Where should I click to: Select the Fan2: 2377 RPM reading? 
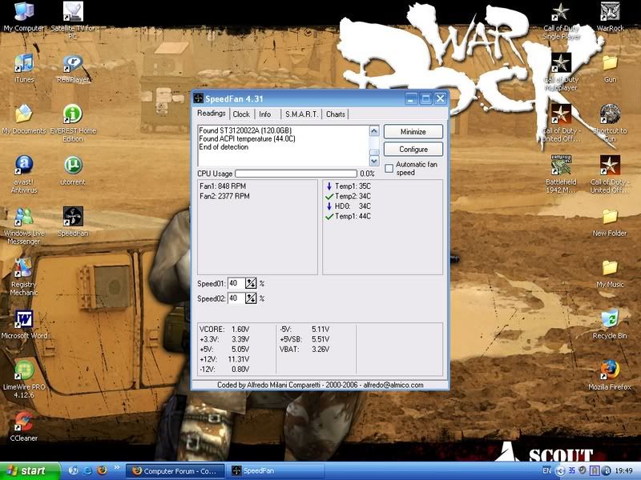[x=224, y=196]
